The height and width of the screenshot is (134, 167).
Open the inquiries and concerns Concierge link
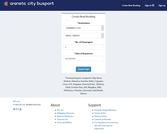(106, 125)
